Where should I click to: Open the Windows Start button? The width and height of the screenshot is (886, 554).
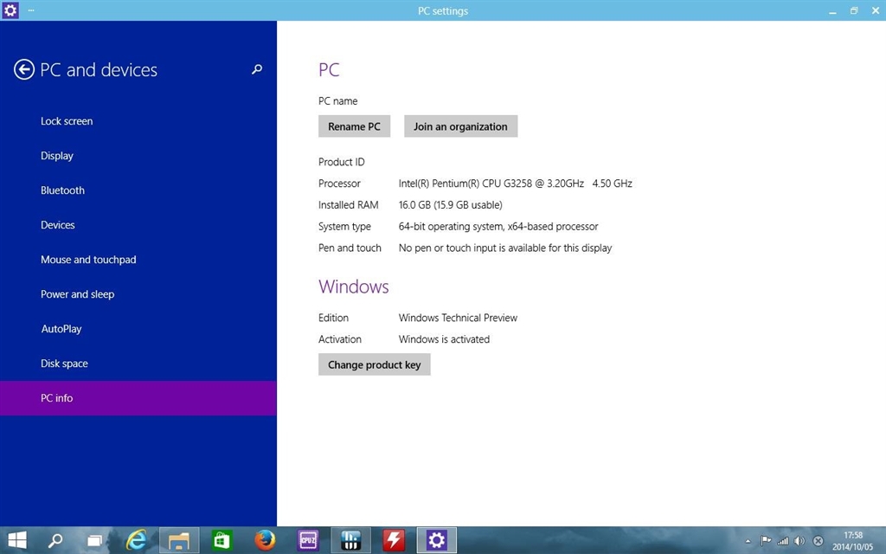pyautogui.click(x=17, y=540)
